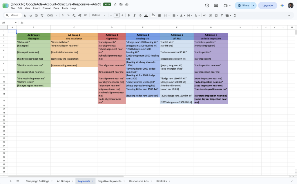This screenshot has height=184, width=297.
Task: Click the Undo arrow in the toolbar
Action: (25, 16)
